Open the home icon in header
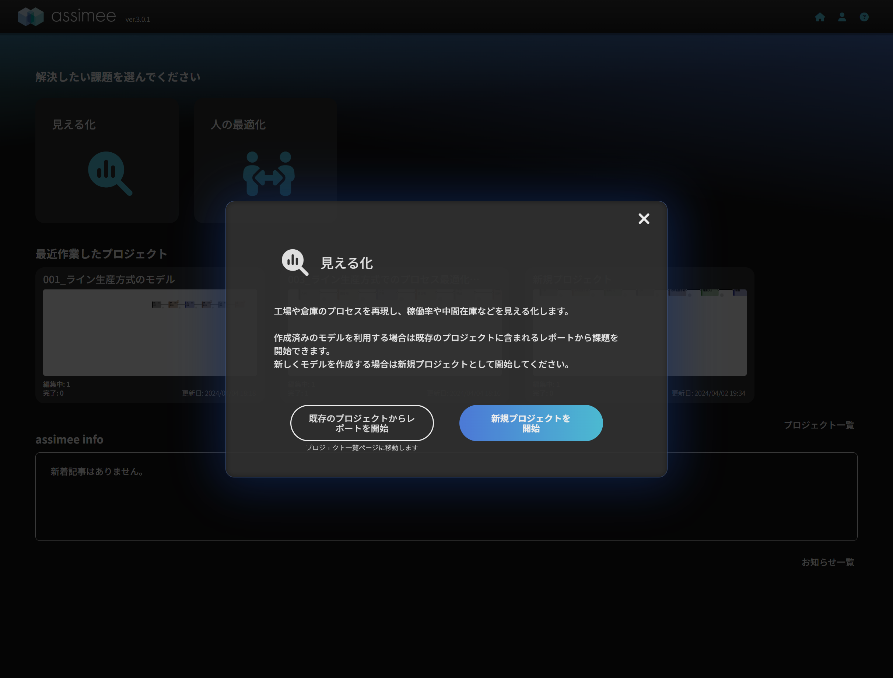 point(820,17)
